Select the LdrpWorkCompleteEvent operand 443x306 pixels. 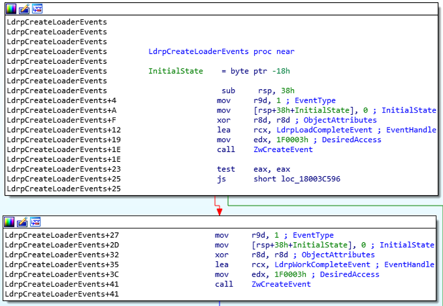click(x=323, y=265)
